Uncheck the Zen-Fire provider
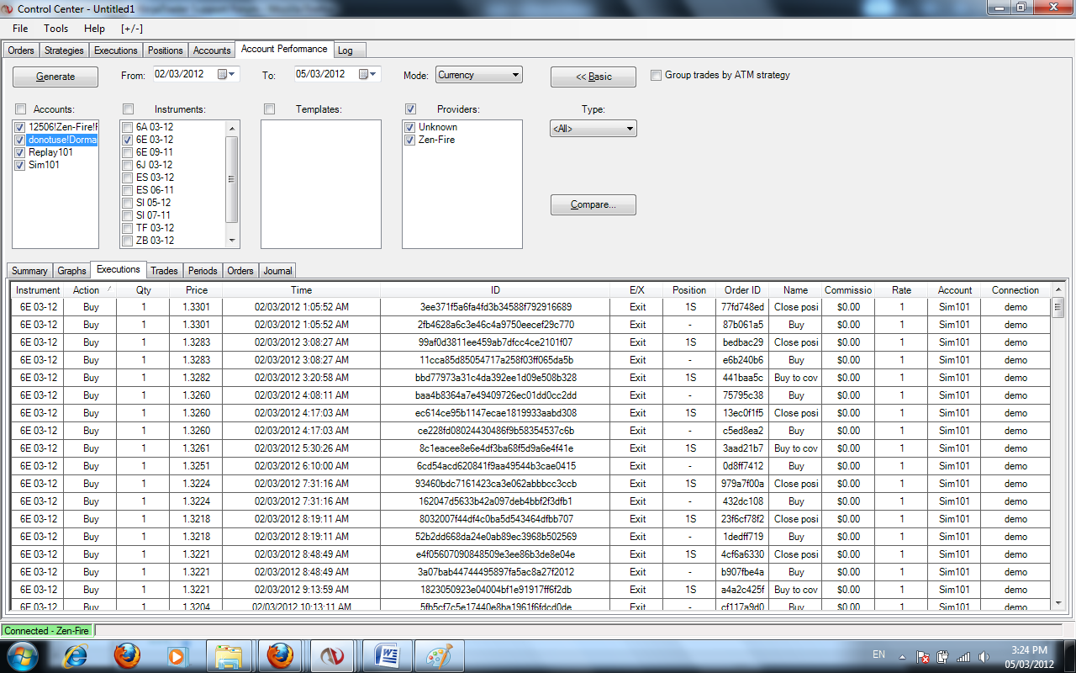Viewport: 1076px width, 673px height. coord(410,140)
